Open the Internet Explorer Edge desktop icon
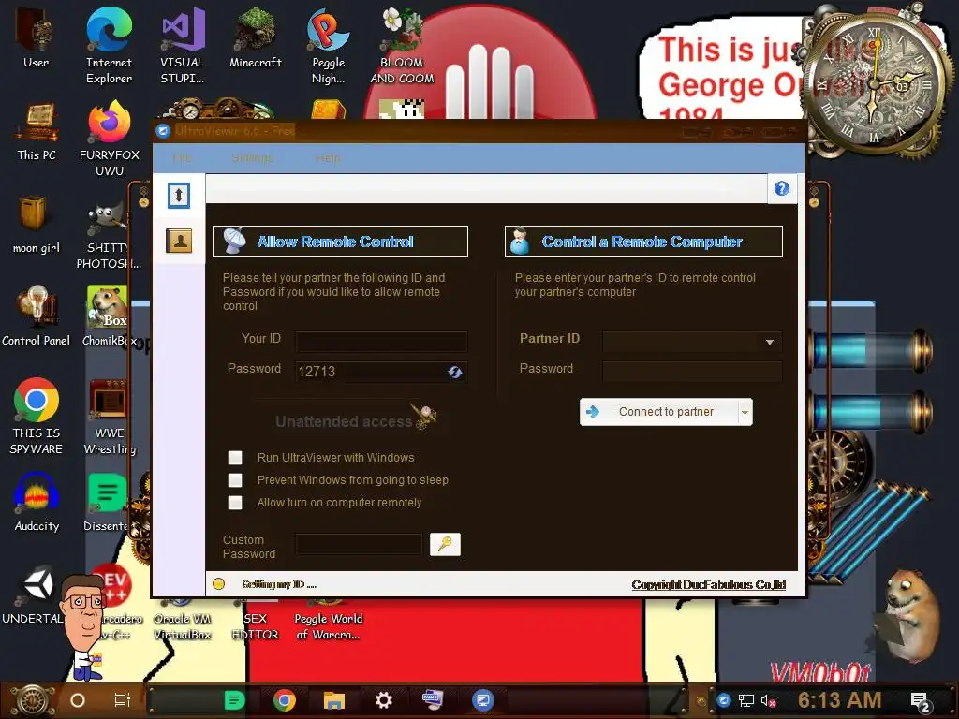The height and width of the screenshot is (719, 959). pyautogui.click(x=109, y=45)
